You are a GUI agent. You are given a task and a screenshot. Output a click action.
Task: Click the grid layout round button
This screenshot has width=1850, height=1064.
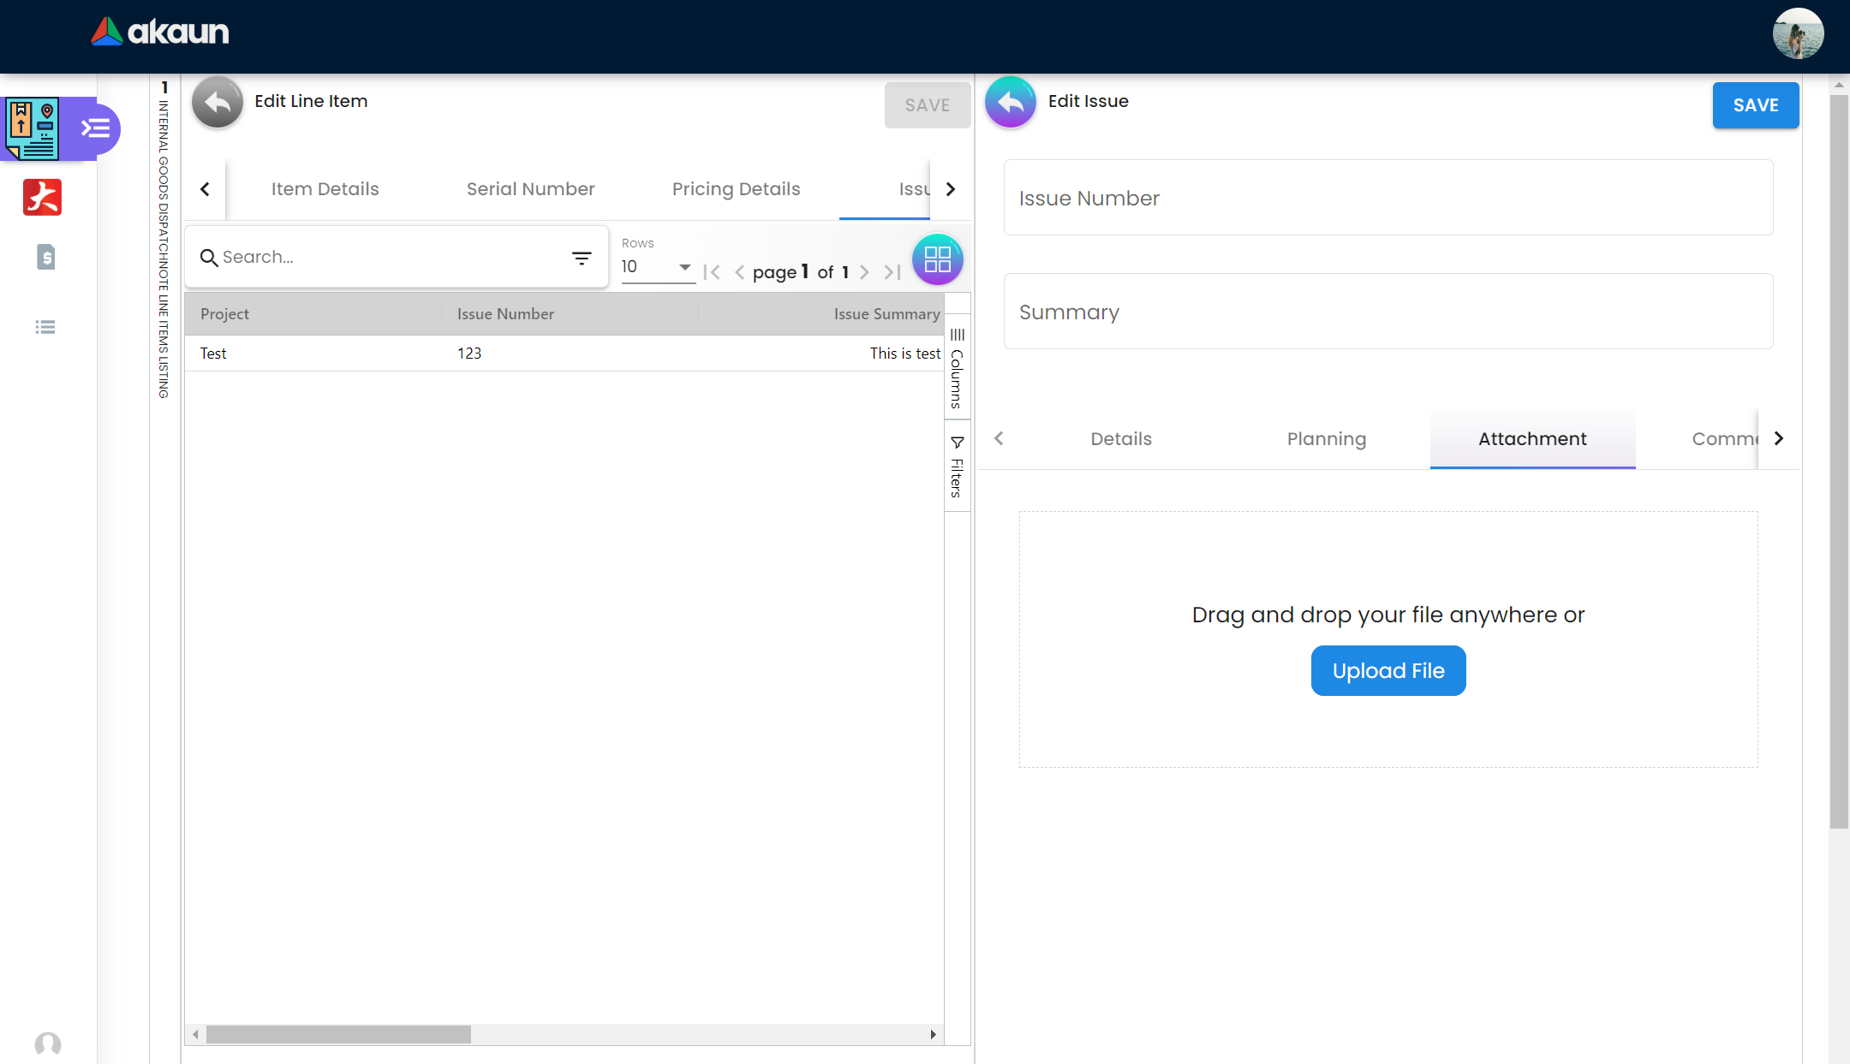(x=937, y=259)
